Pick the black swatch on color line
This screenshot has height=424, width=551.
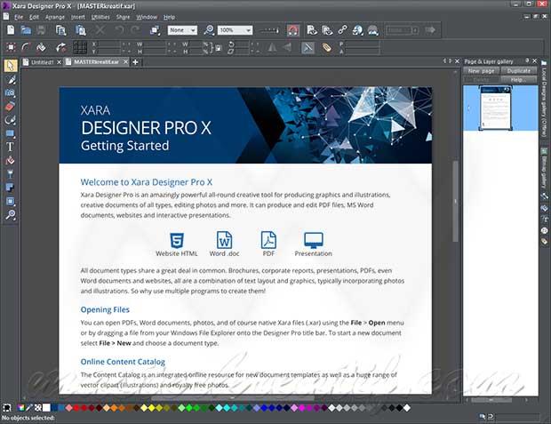(x=399, y=408)
